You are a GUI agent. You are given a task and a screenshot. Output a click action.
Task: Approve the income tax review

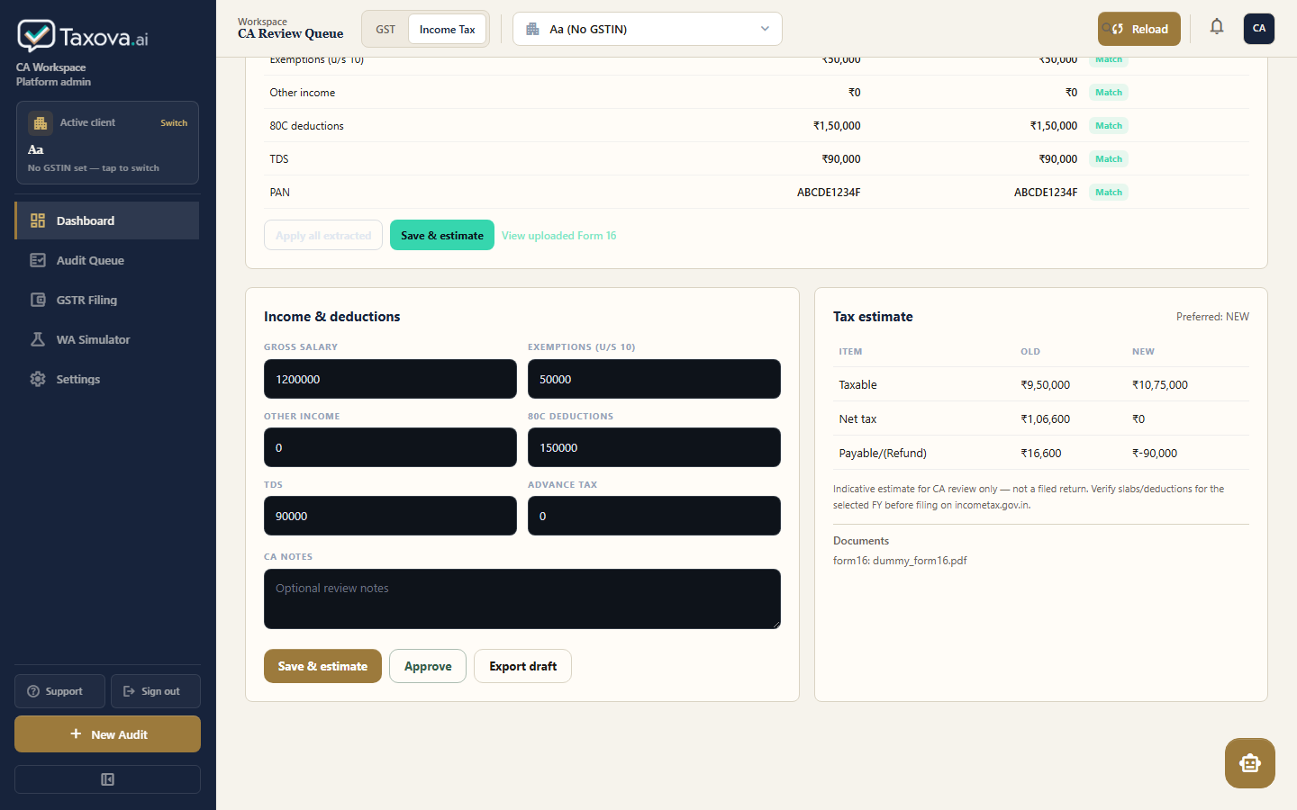pyautogui.click(x=428, y=666)
